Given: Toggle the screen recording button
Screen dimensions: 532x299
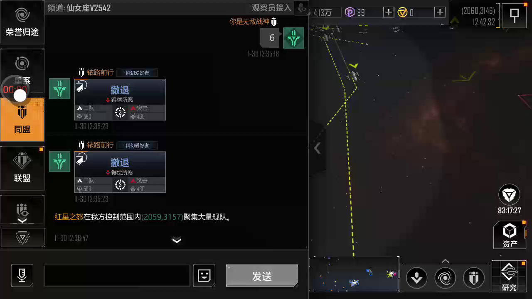Looking at the screenshot, I should tap(20, 96).
